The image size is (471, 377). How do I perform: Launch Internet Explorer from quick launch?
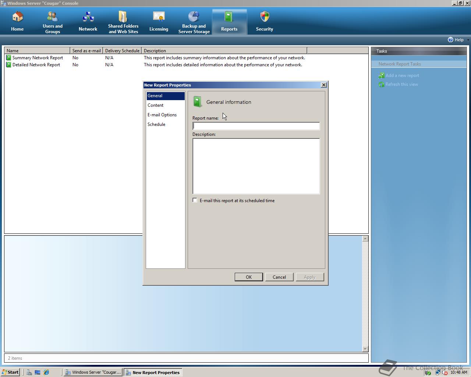click(x=46, y=372)
